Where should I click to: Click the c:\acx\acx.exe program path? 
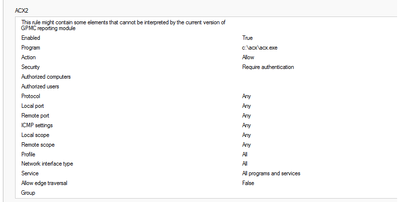[260, 48]
